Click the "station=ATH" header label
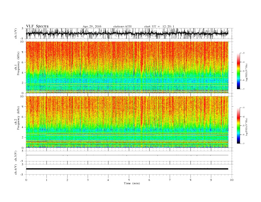The height and width of the screenshot is (202, 261). (122, 26)
